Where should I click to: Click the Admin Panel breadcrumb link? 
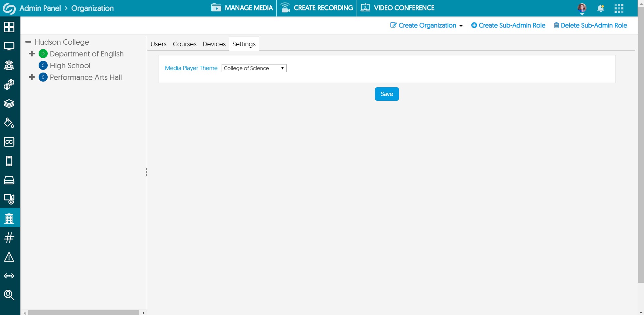tap(40, 8)
